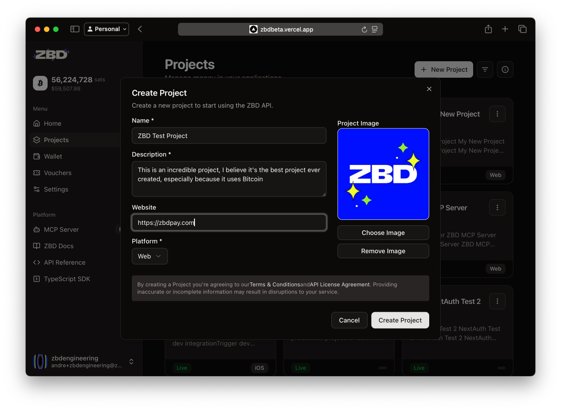Open the API Reference code icon

coord(37,262)
